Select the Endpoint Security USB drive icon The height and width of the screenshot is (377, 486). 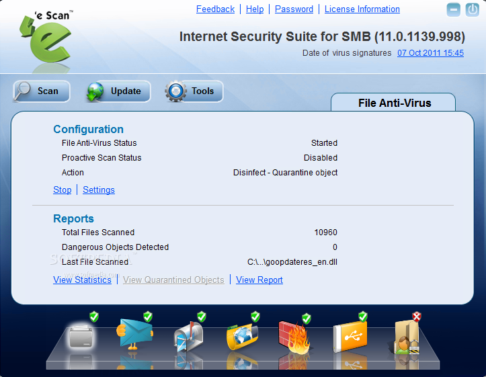(x=350, y=337)
